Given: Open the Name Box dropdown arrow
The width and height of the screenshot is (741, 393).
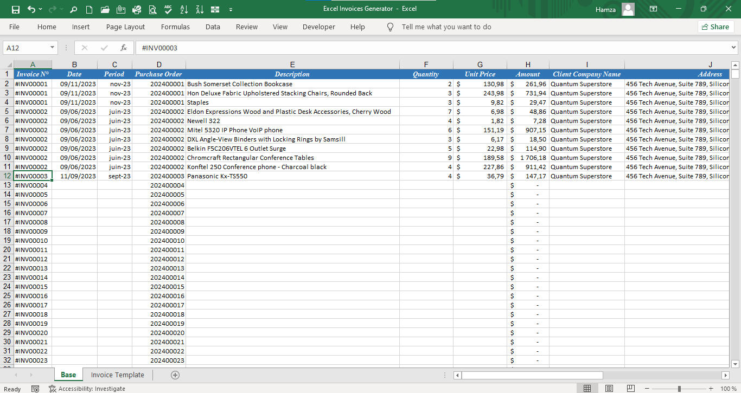Looking at the screenshot, I should point(52,48).
